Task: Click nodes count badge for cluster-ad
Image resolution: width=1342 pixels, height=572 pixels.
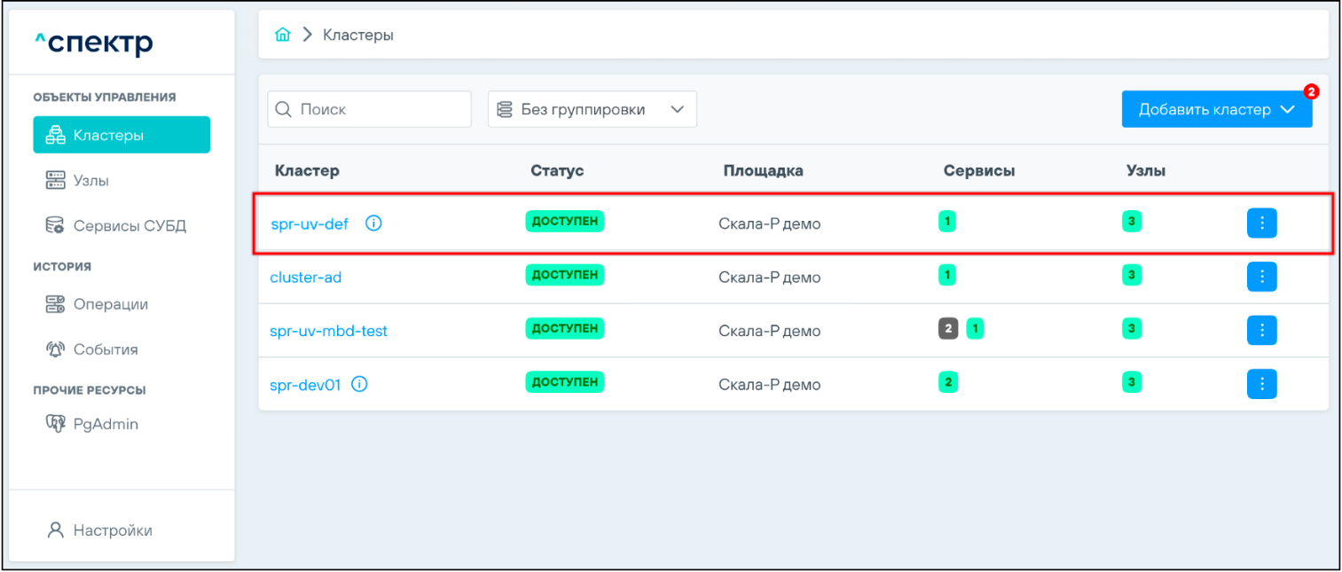Action: pos(1131,275)
